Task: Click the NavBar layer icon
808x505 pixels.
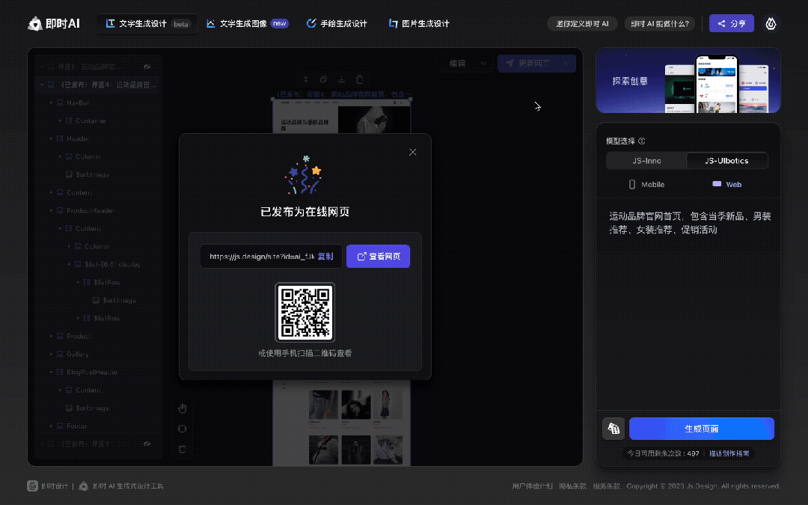Action: coord(60,102)
